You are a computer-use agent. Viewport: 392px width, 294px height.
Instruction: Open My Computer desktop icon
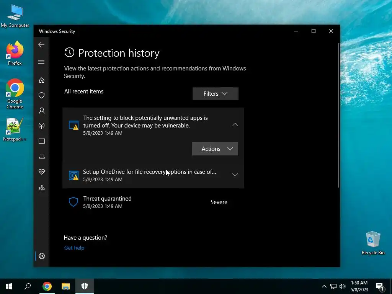point(15,15)
